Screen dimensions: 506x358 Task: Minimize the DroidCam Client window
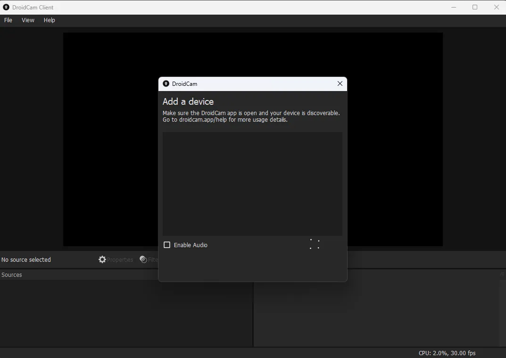pyautogui.click(x=454, y=7)
